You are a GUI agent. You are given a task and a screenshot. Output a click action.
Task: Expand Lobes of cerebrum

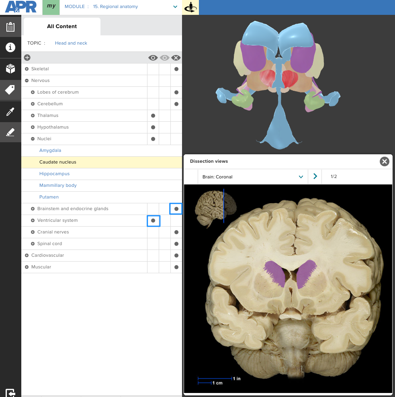(x=33, y=92)
